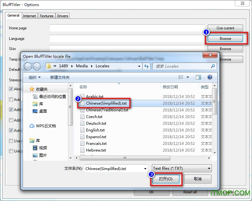Click the Forward navigation arrow in file dialog
This screenshot has width=252, height=201.
(37, 66)
